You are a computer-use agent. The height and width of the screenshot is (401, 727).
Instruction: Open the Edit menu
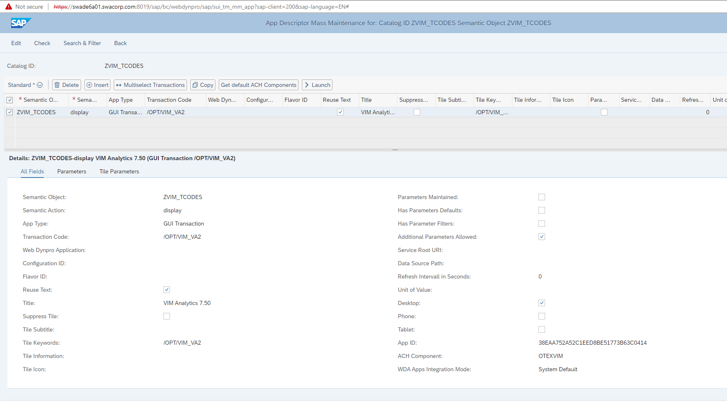16,43
